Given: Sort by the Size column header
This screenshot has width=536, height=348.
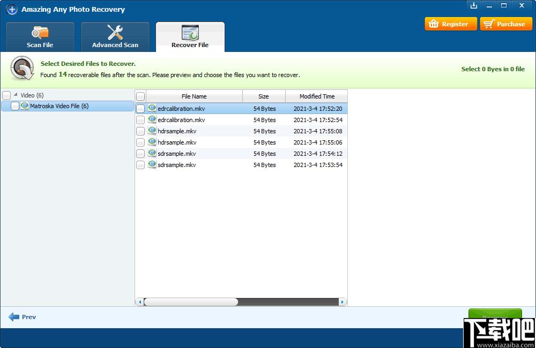Looking at the screenshot, I should point(264,96).
